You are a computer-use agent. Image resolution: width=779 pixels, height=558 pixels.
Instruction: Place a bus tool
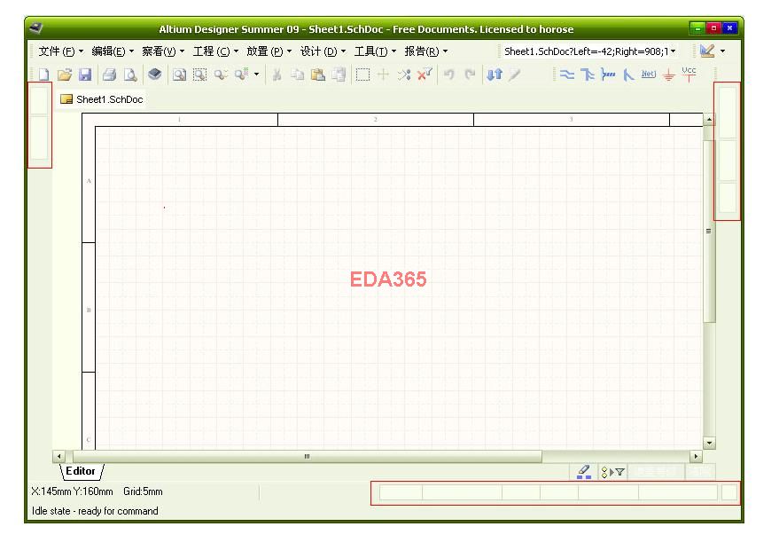click(588, 75)
